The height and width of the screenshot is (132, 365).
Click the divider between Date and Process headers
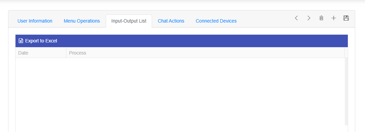click(66, 53)
